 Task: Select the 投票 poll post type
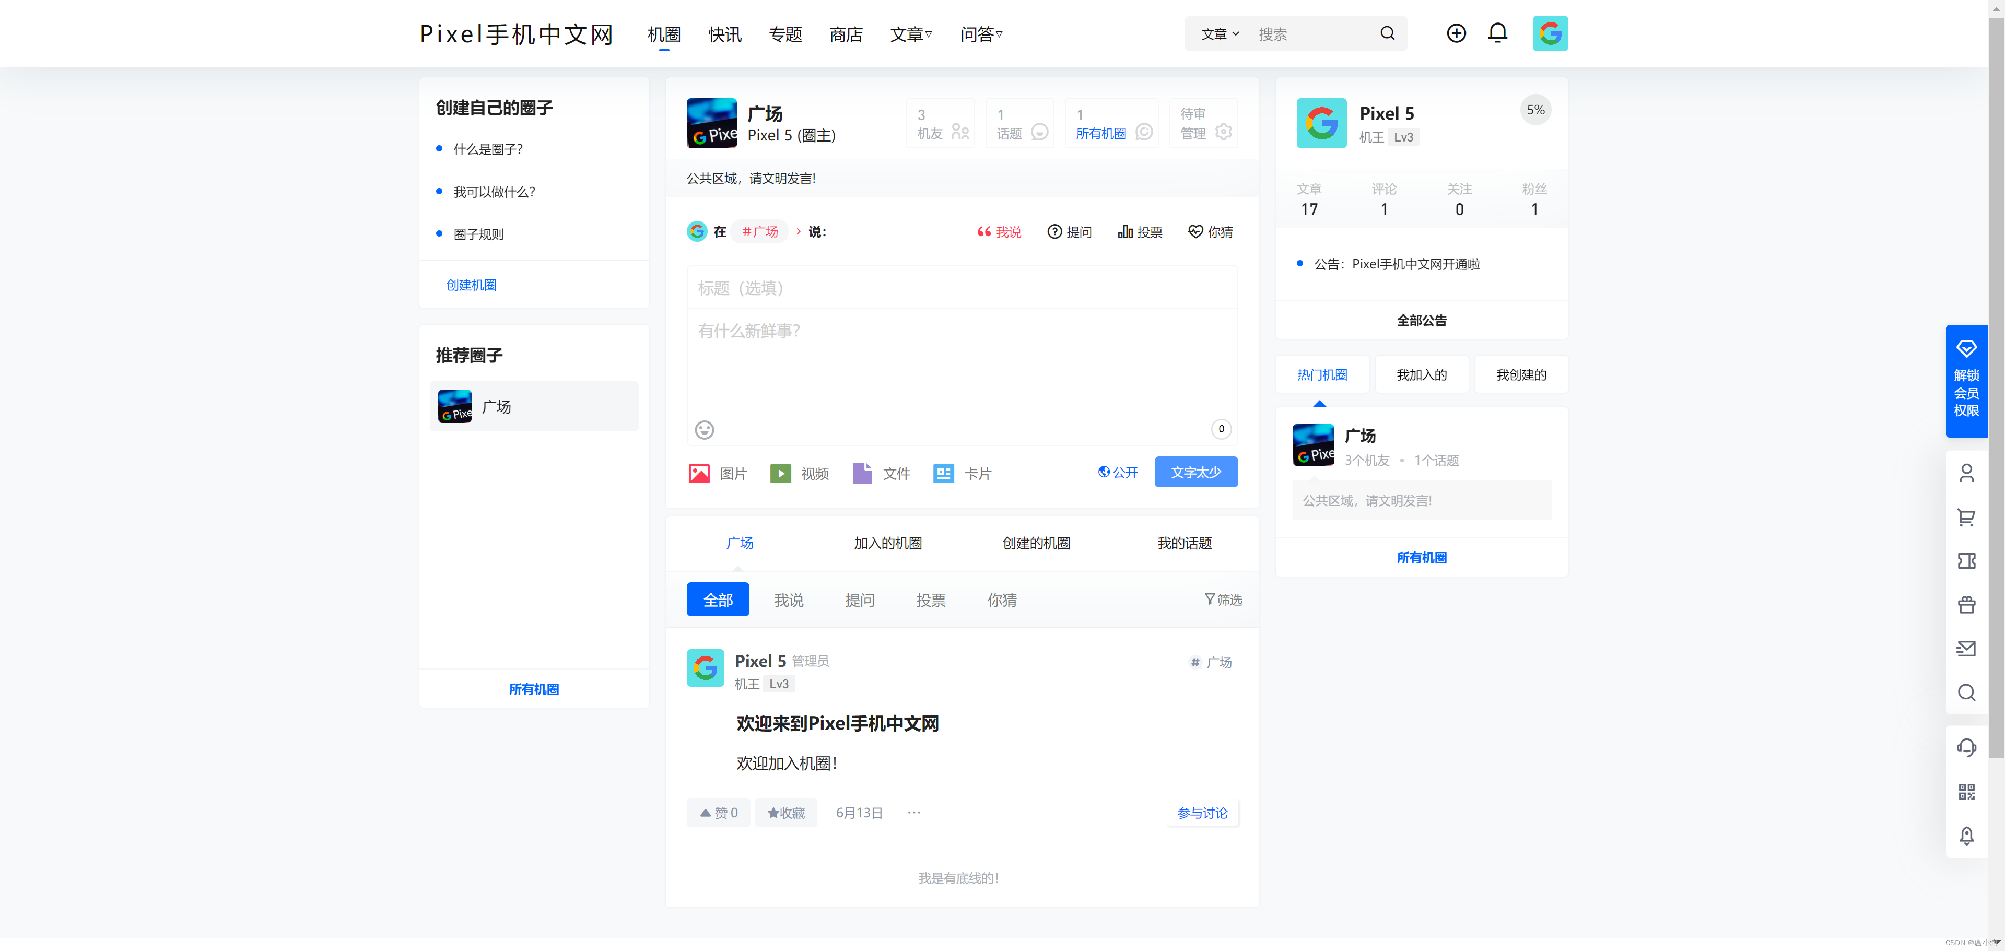(1140, 232)
